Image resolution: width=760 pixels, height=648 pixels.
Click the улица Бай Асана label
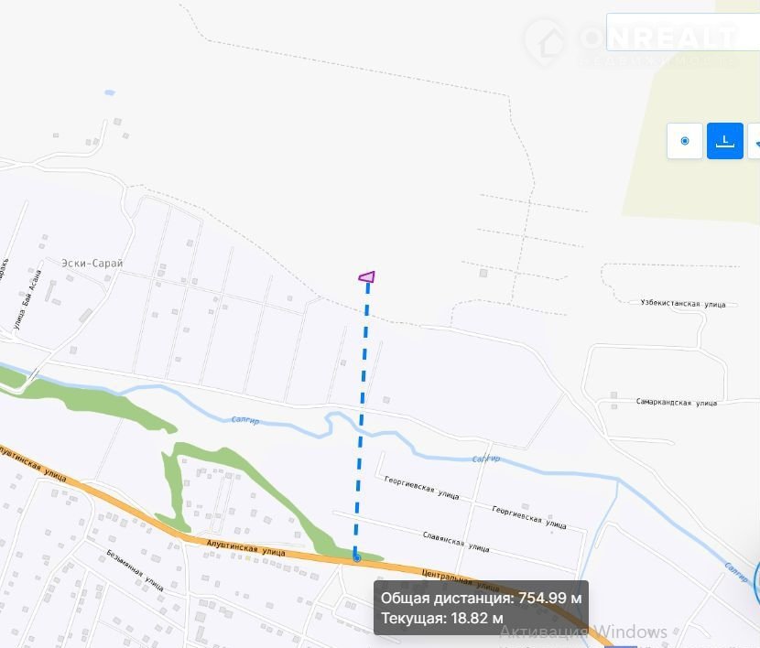(x=28, y=299)
